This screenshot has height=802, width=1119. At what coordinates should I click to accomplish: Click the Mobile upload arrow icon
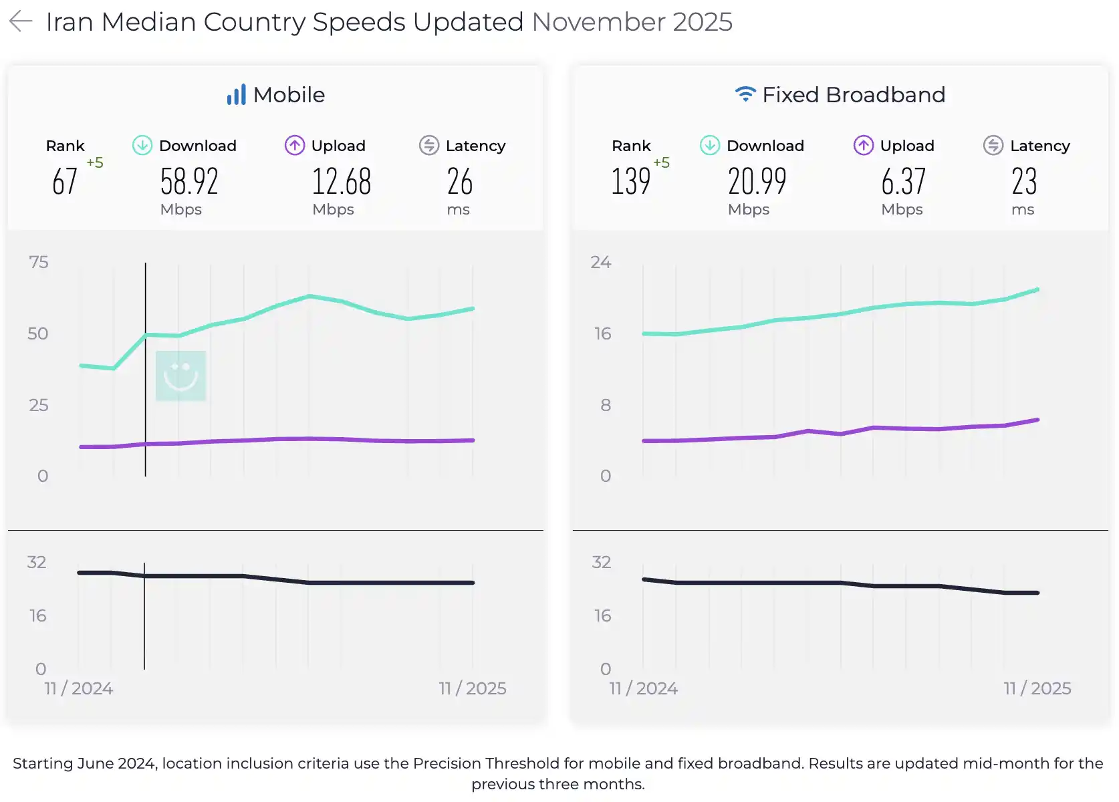295,145
